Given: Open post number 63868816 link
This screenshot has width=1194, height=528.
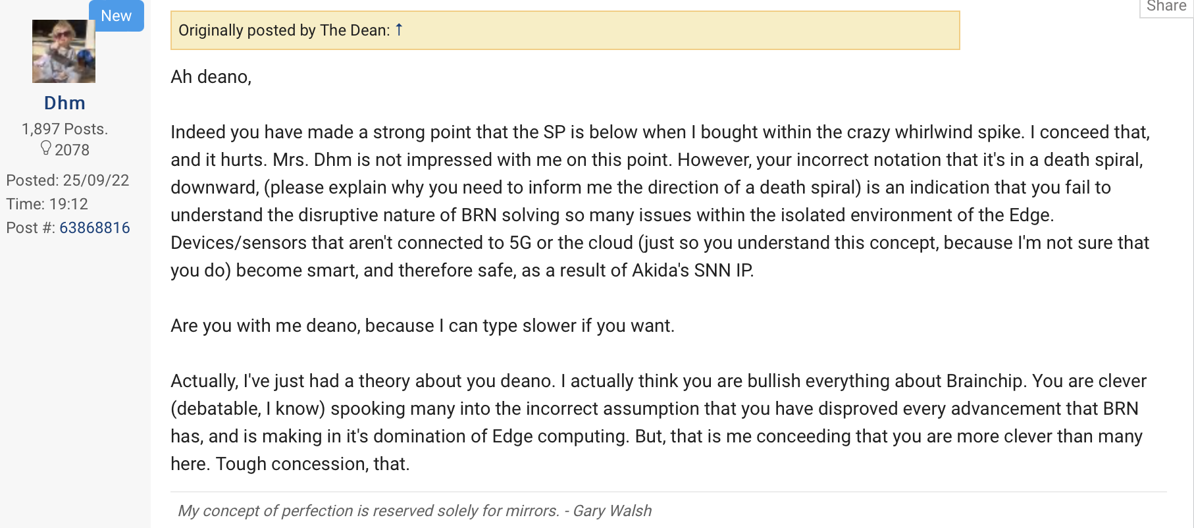Looking at the screenshot, I should click(x=95, y=228).
